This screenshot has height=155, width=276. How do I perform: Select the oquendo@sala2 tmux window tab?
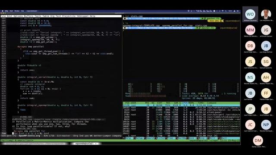86,143
